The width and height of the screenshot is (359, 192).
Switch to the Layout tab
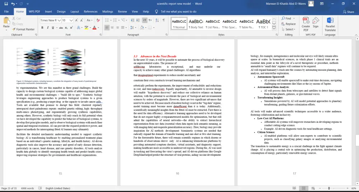pos(75,11)
